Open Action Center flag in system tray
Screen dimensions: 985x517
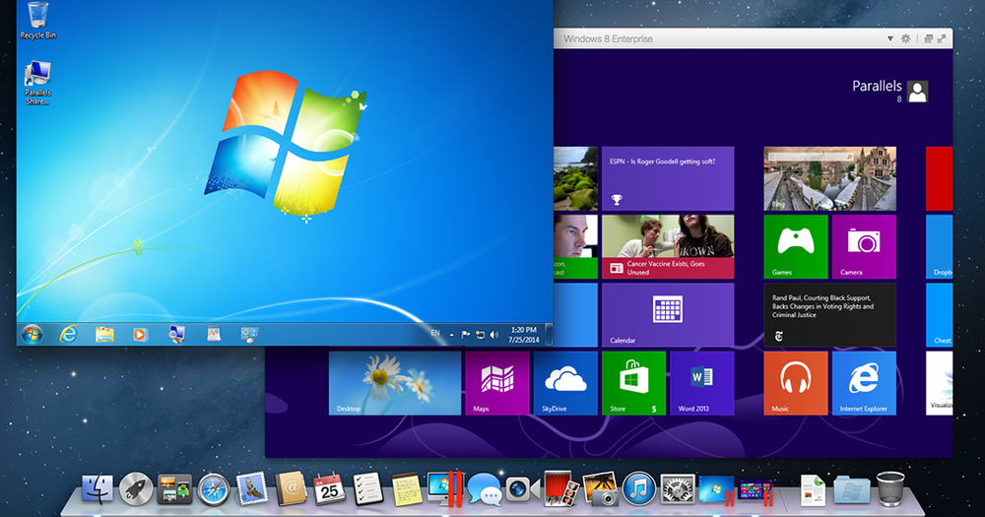tap(466, 335)
